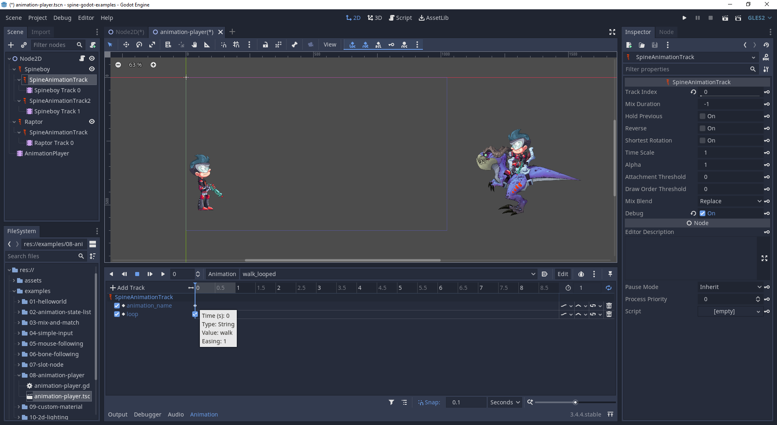Instance a child scene using the link icon
Viewport: 777px width, 425px height.
24,45
